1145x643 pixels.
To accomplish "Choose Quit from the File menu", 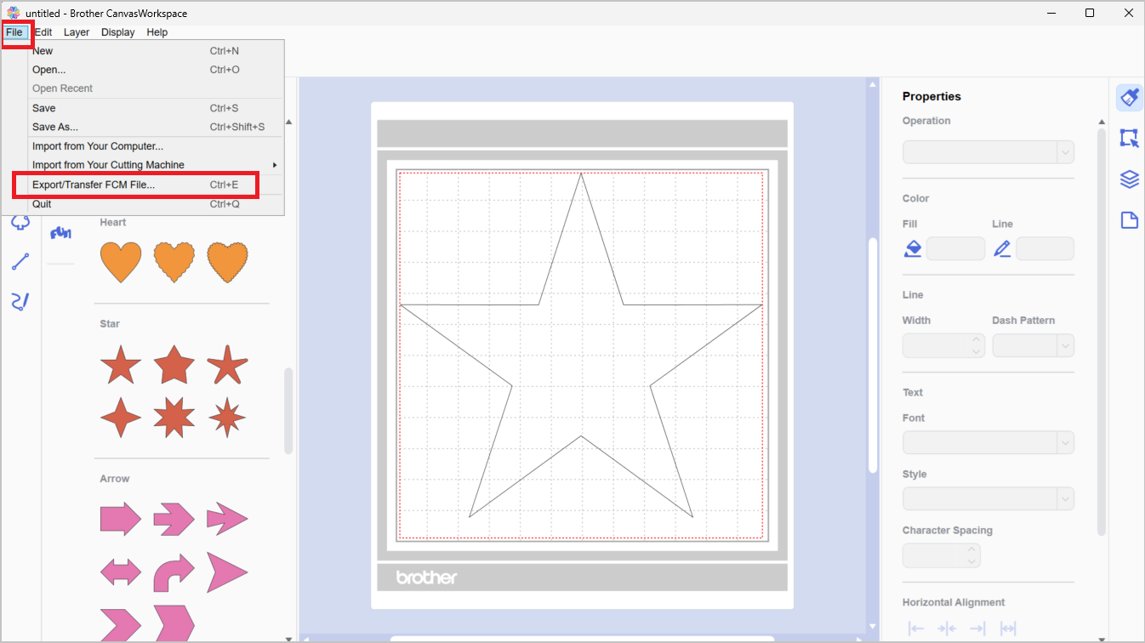I will (x=156, y=204).
